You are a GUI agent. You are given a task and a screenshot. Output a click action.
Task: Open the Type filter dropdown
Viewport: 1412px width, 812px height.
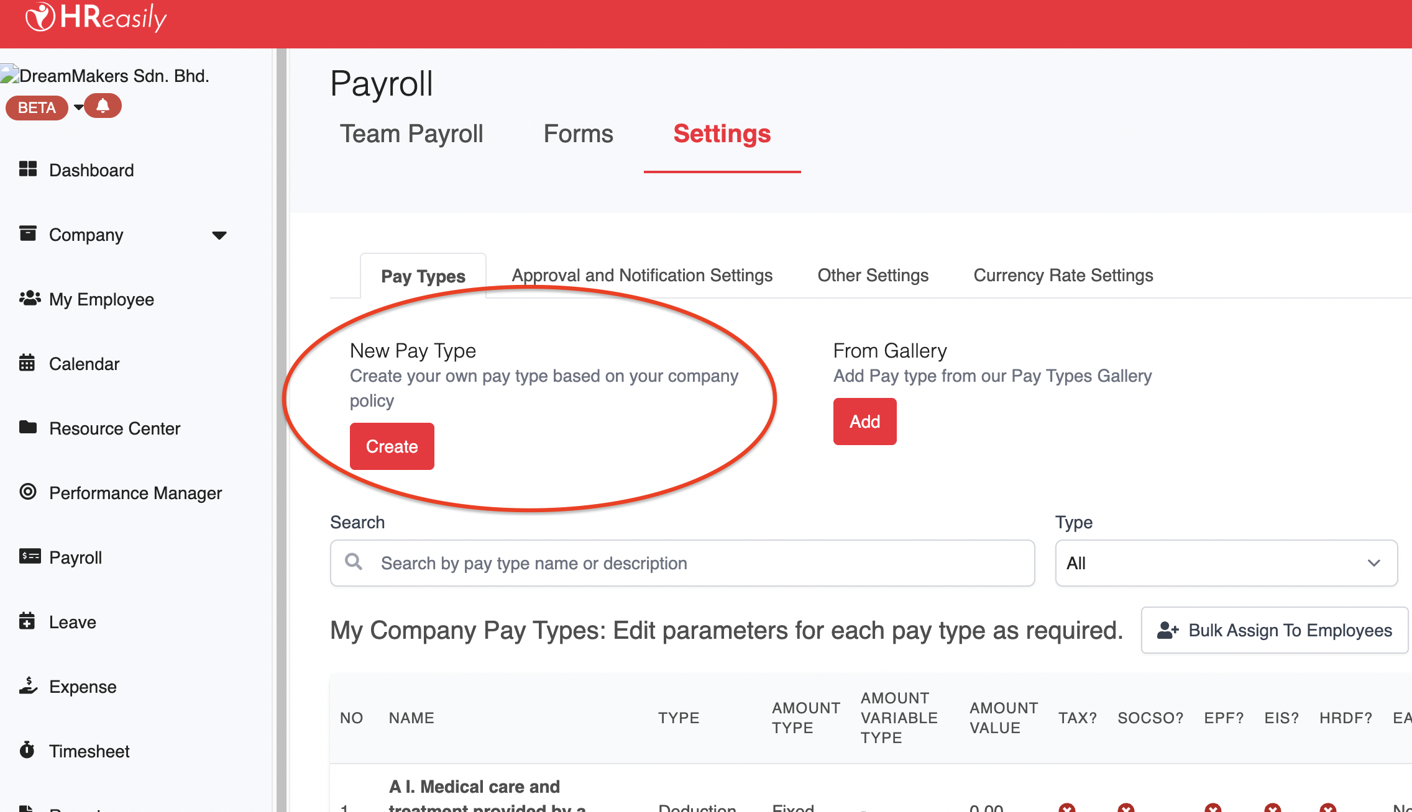[x=1226, y=563]
